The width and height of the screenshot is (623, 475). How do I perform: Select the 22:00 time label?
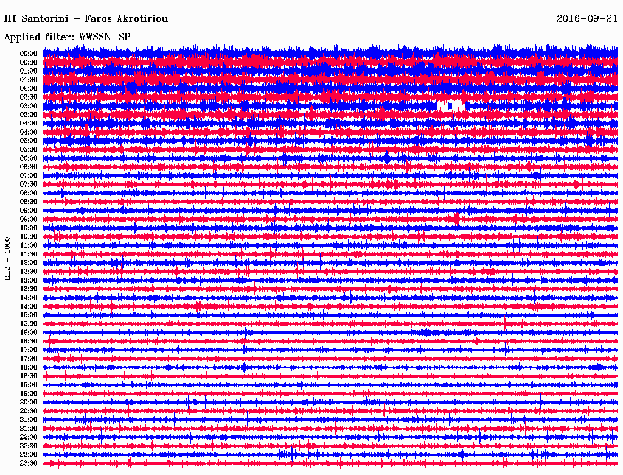(x=28, y=437)
